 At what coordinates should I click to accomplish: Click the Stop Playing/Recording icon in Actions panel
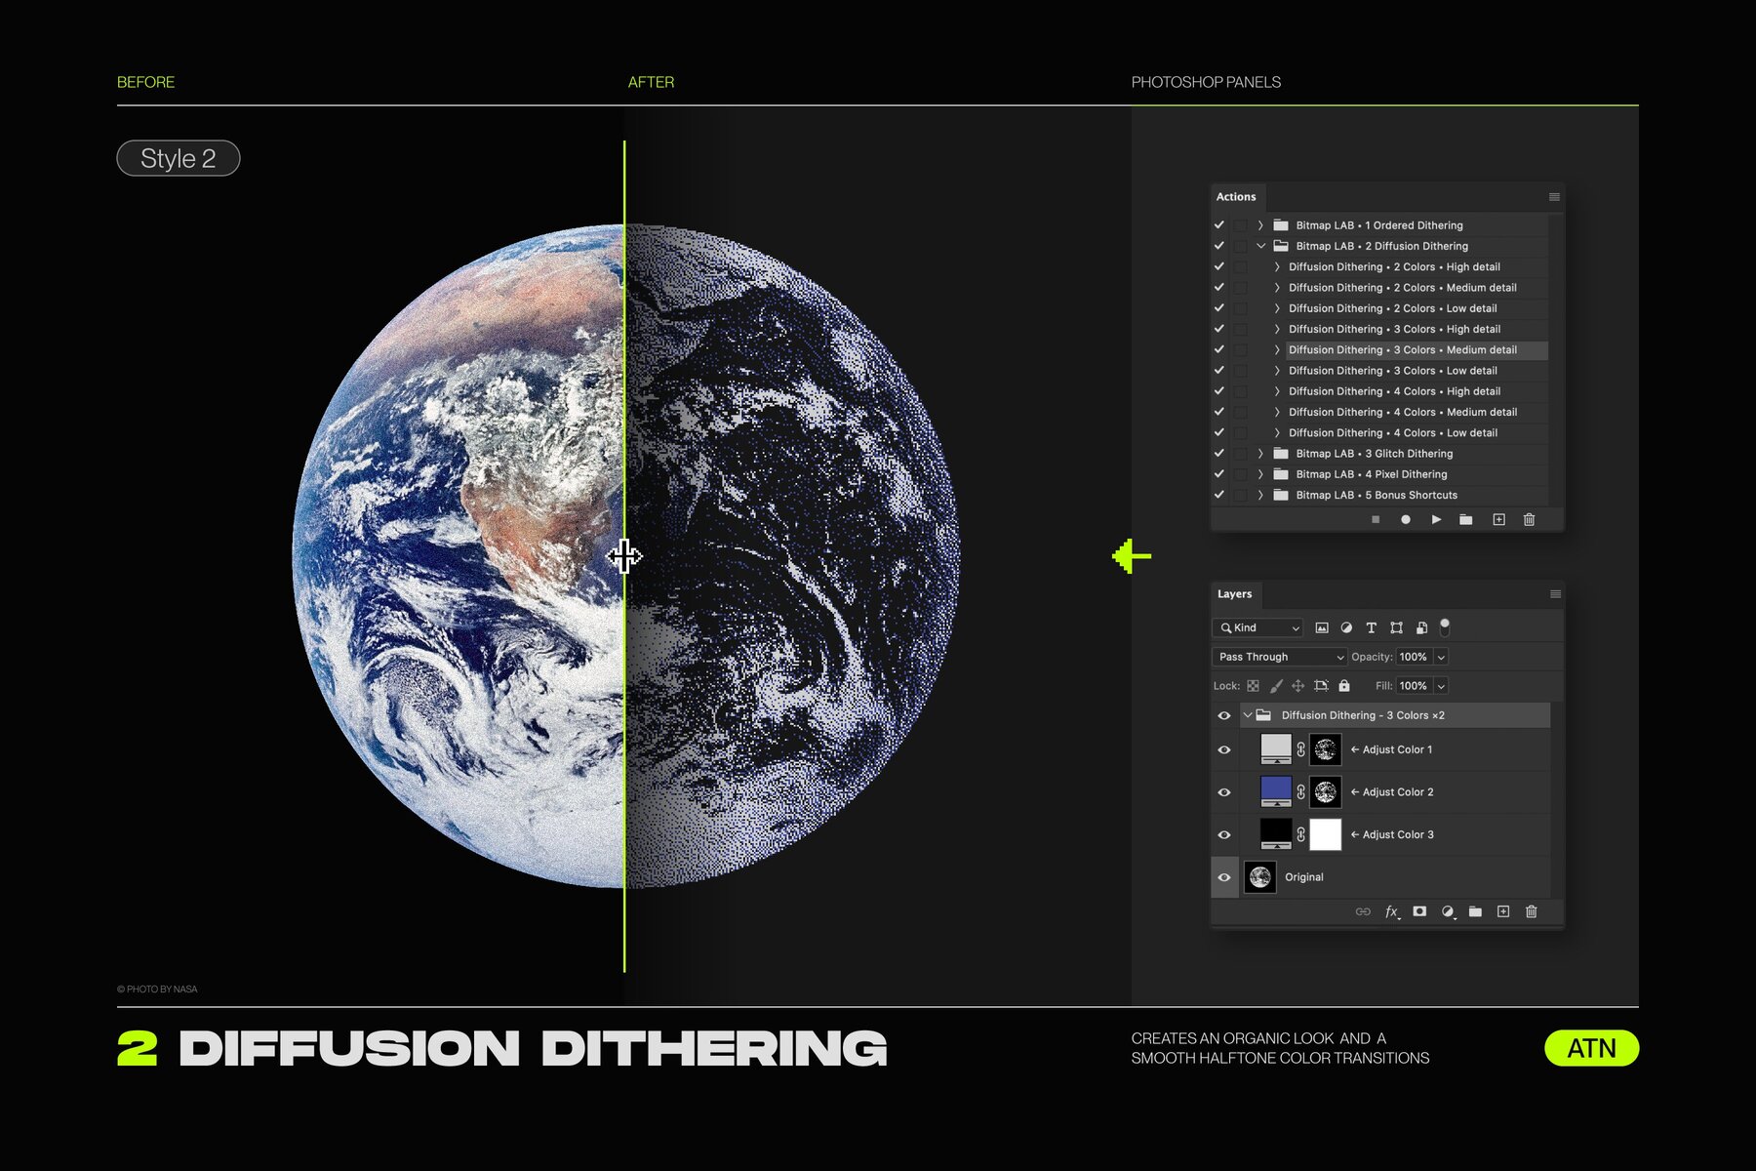click(1376, 519)
